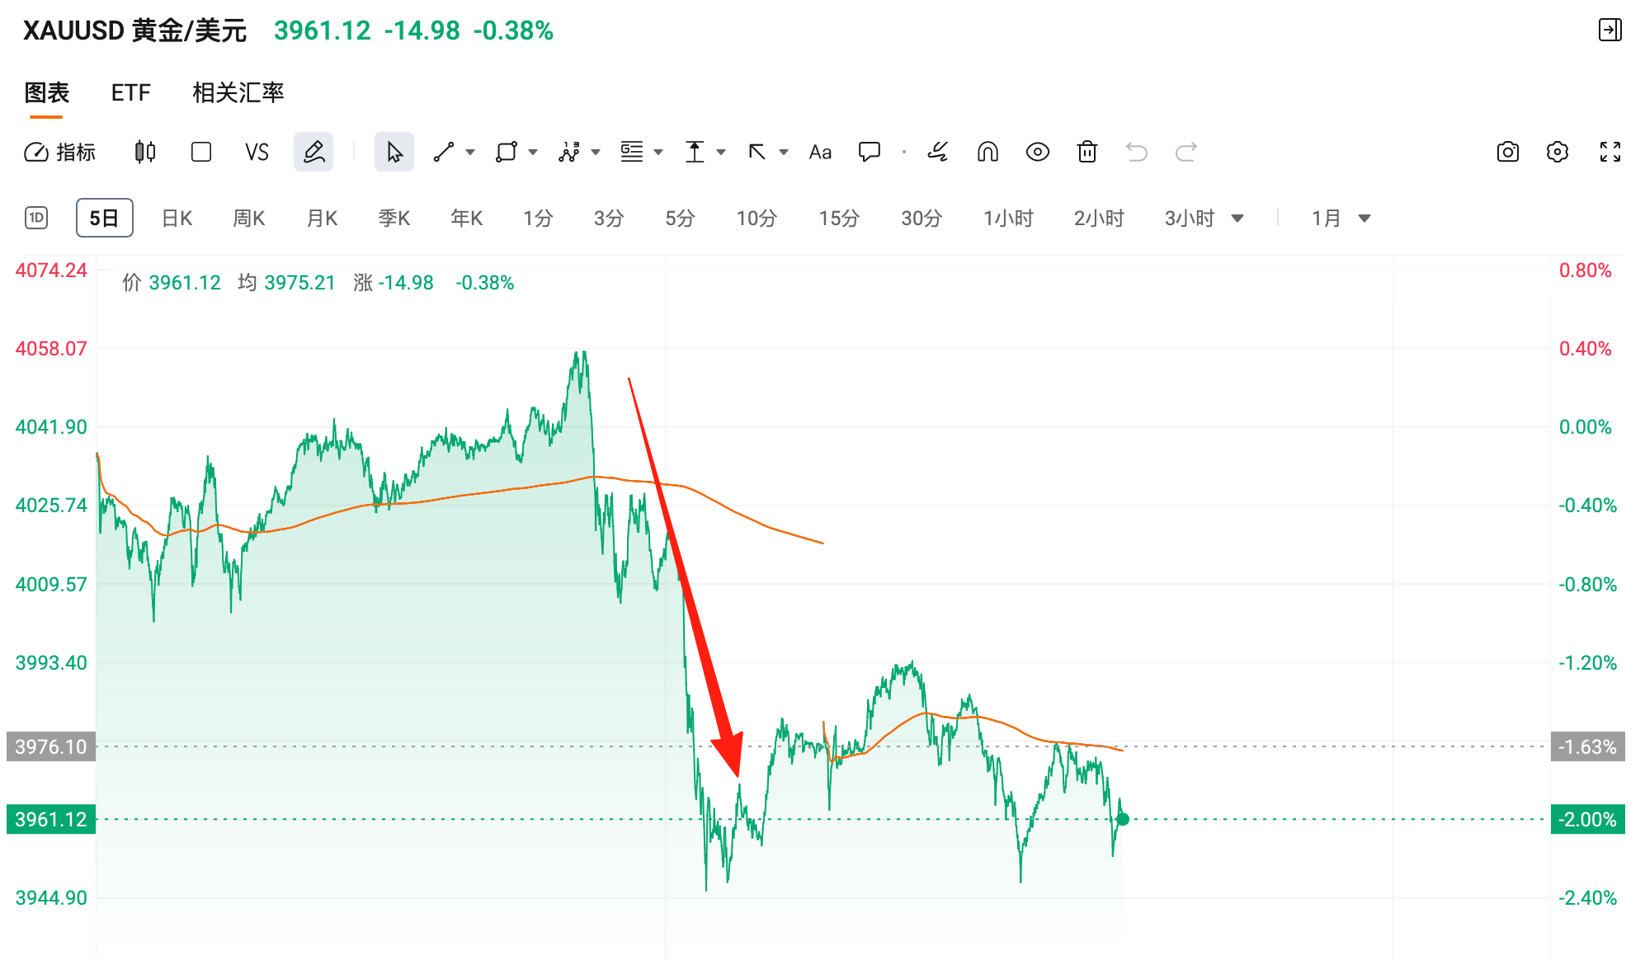Toggle the pencil drawing toolbar
1645x960 pixels.
pos(313,152)
